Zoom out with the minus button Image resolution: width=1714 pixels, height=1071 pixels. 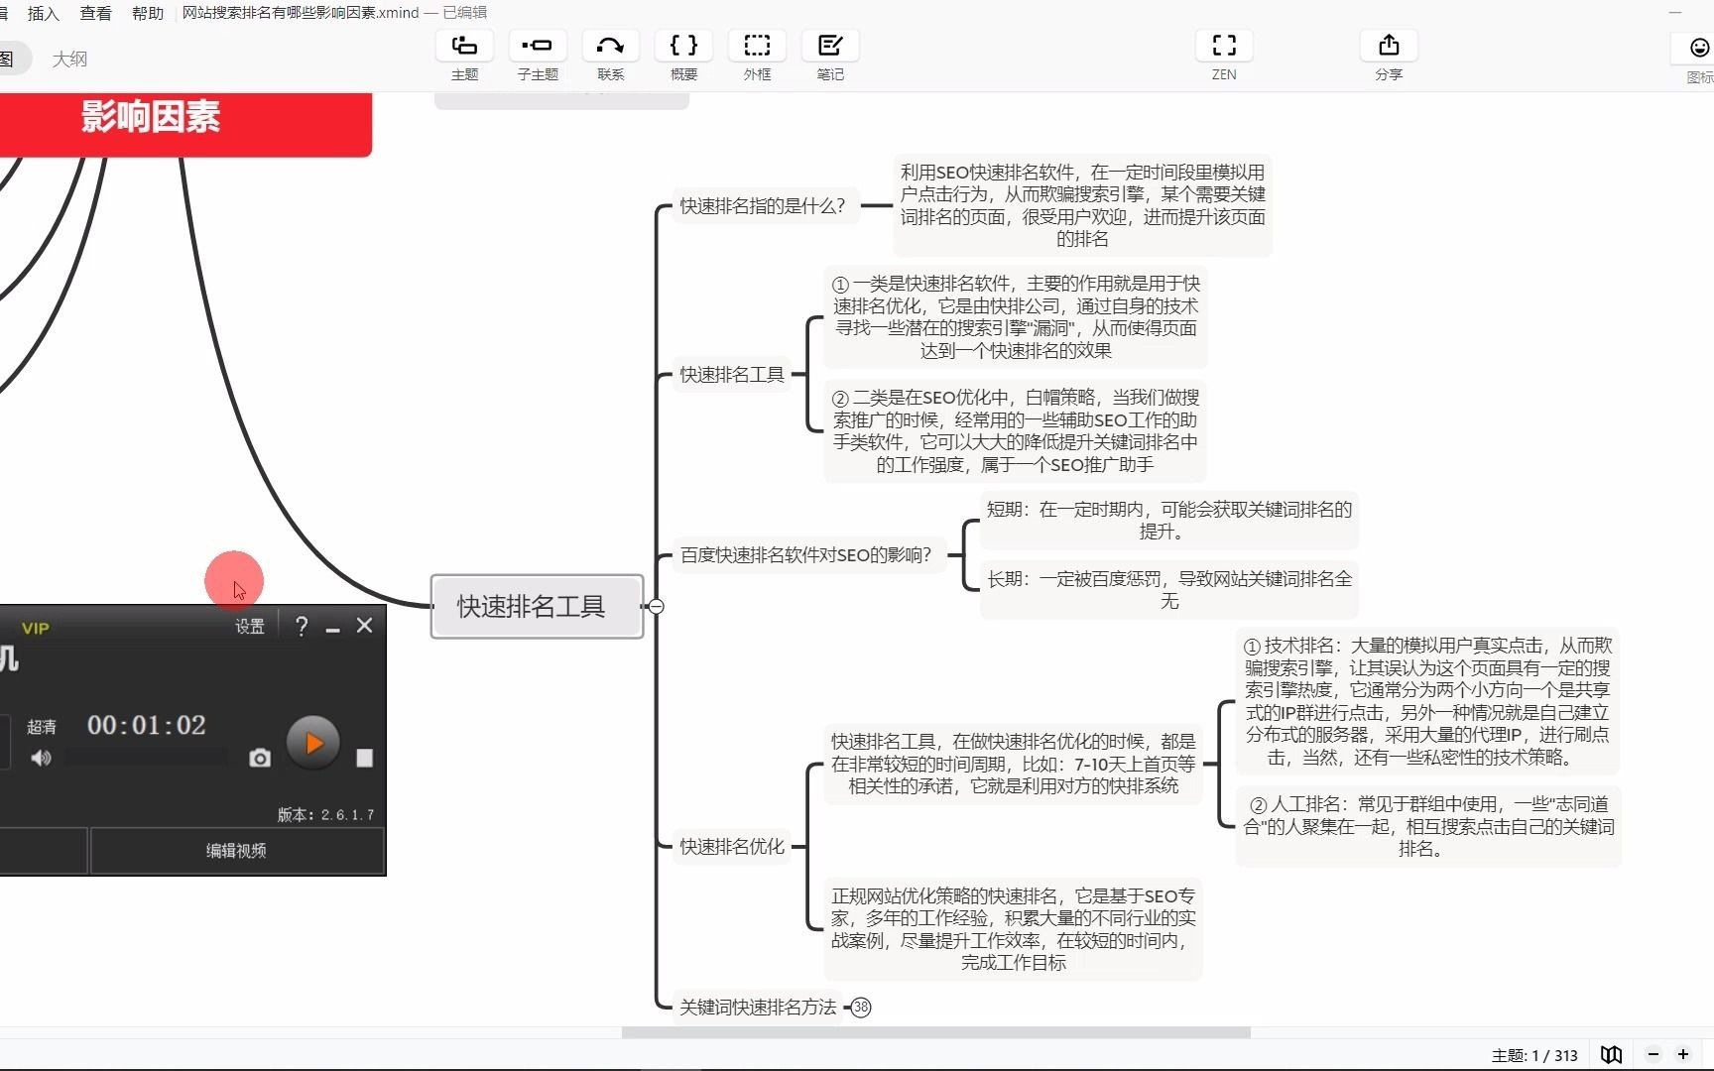1653,1054
